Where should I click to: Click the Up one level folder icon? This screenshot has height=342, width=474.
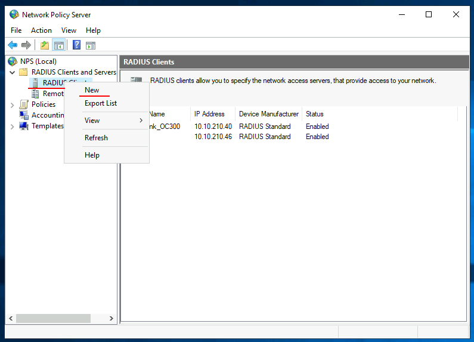(x=45, y=45)
